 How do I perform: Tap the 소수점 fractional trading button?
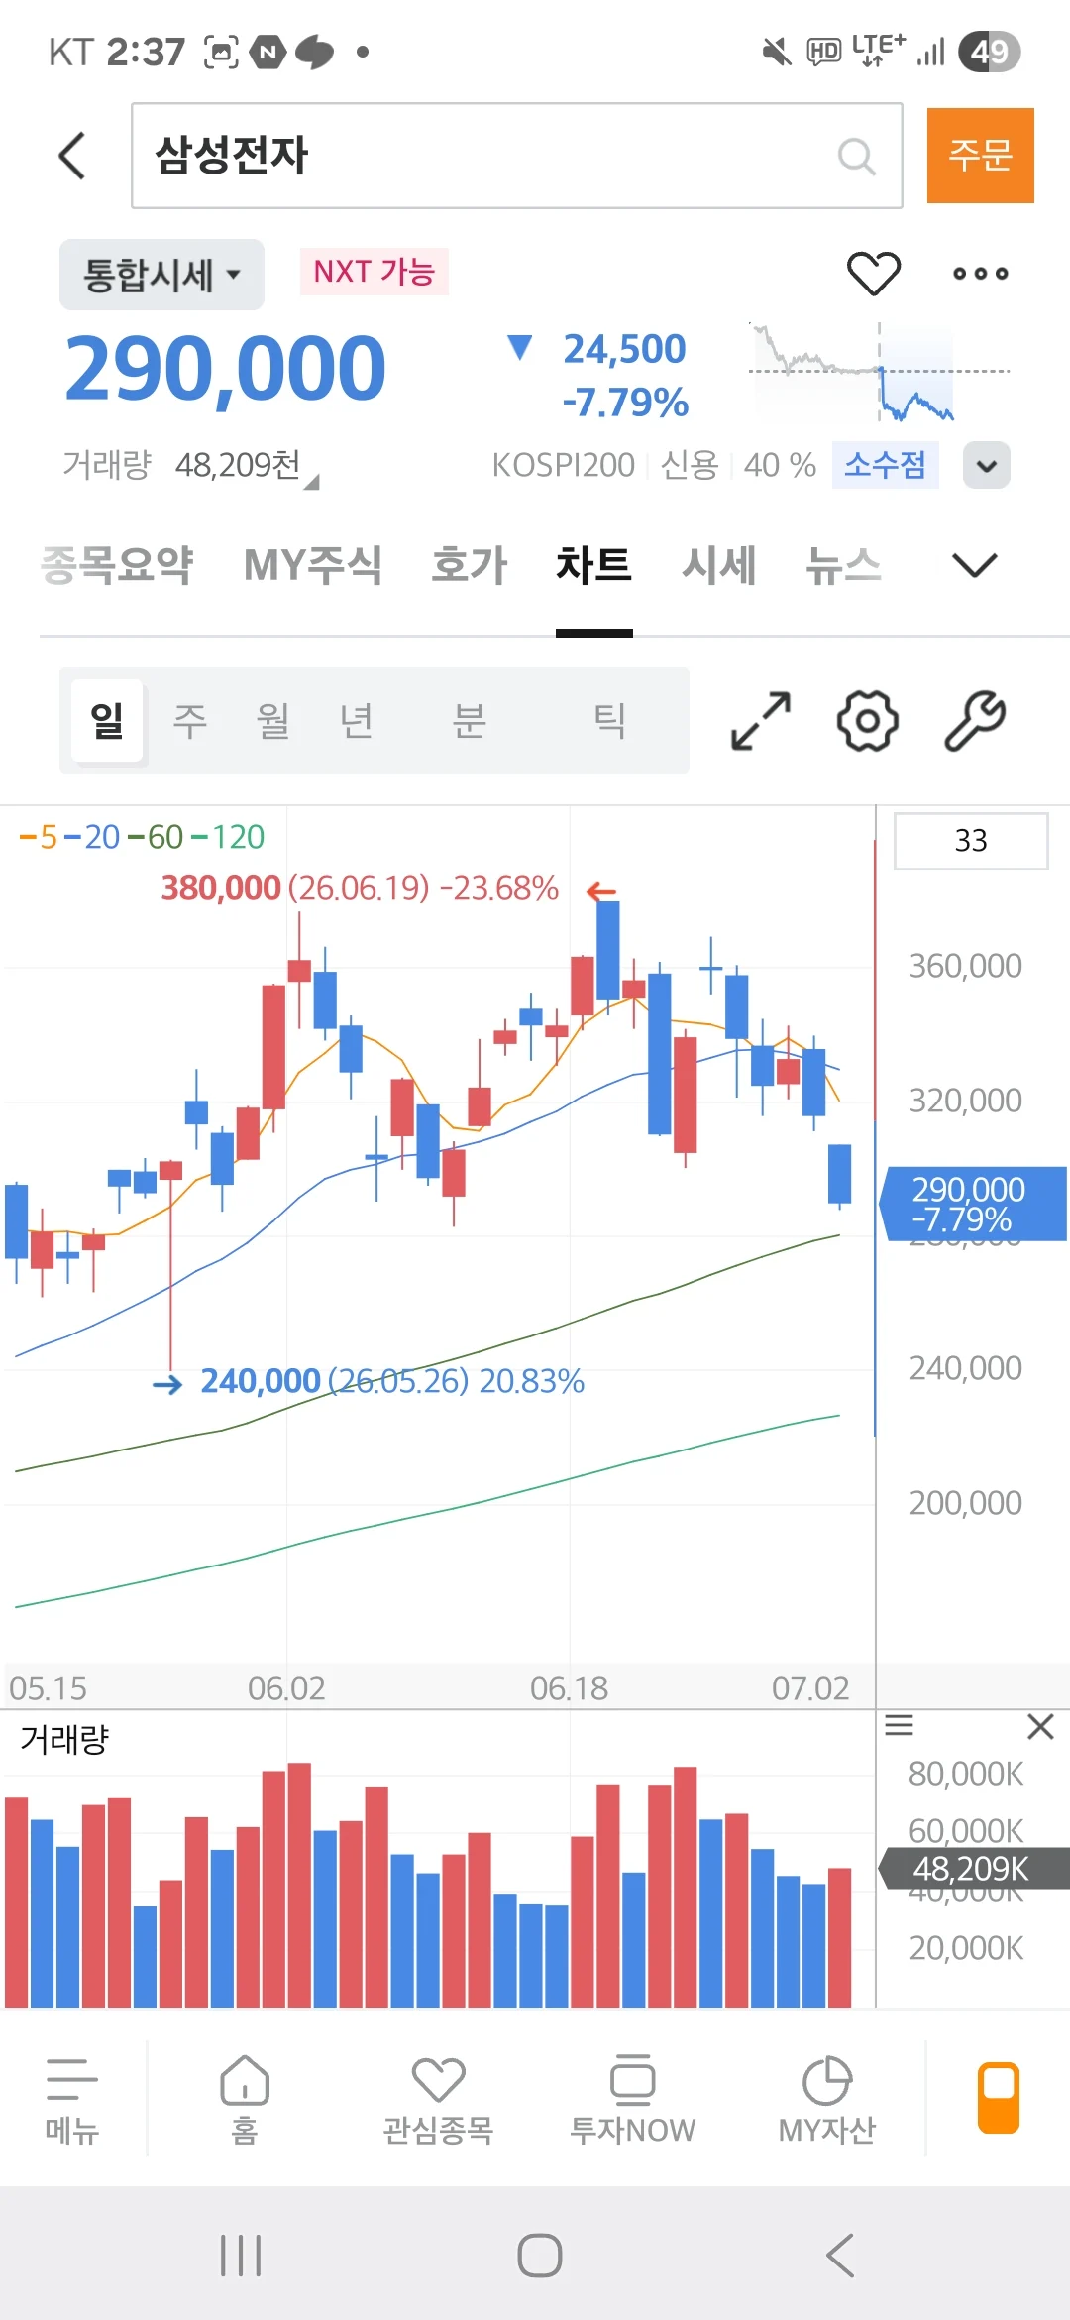coord(885,464)
